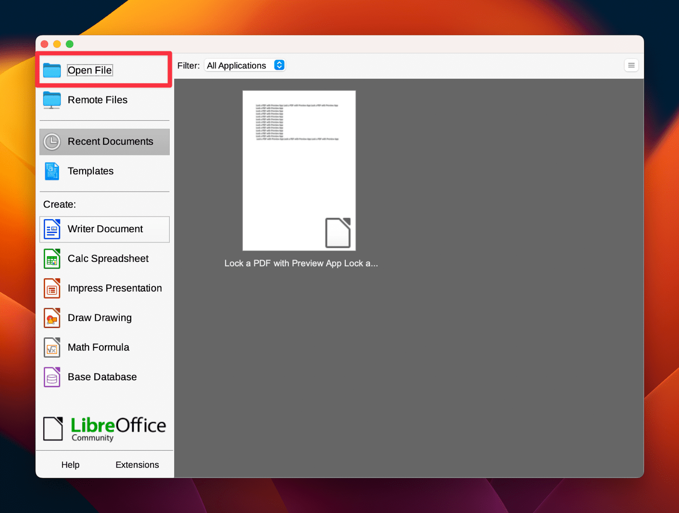The width and height of the screenshot is (679, 513).
Task: Minimize the window with the yellow button
Action: click(x=57, y=44)
